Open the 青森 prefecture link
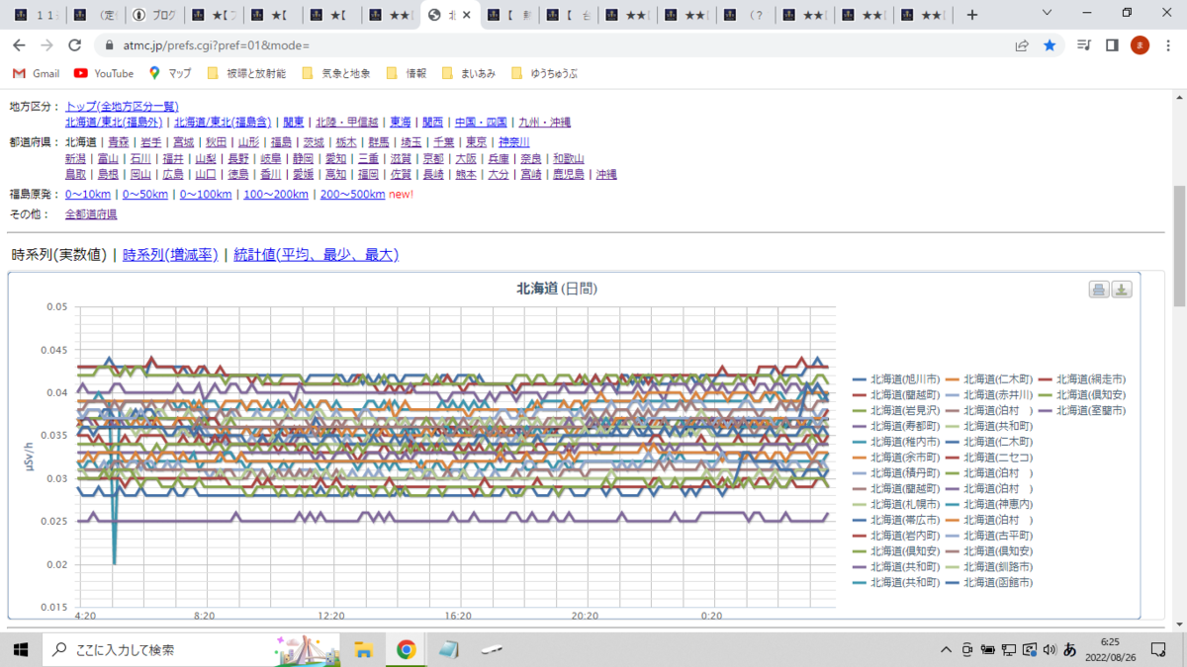The width and height of the screenshot is (1187, 667). pyautogui.click(x=119, y=143)
